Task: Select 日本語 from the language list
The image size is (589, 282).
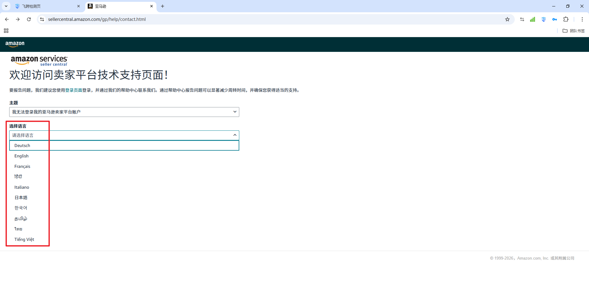Action: click(x=124, y=198)
